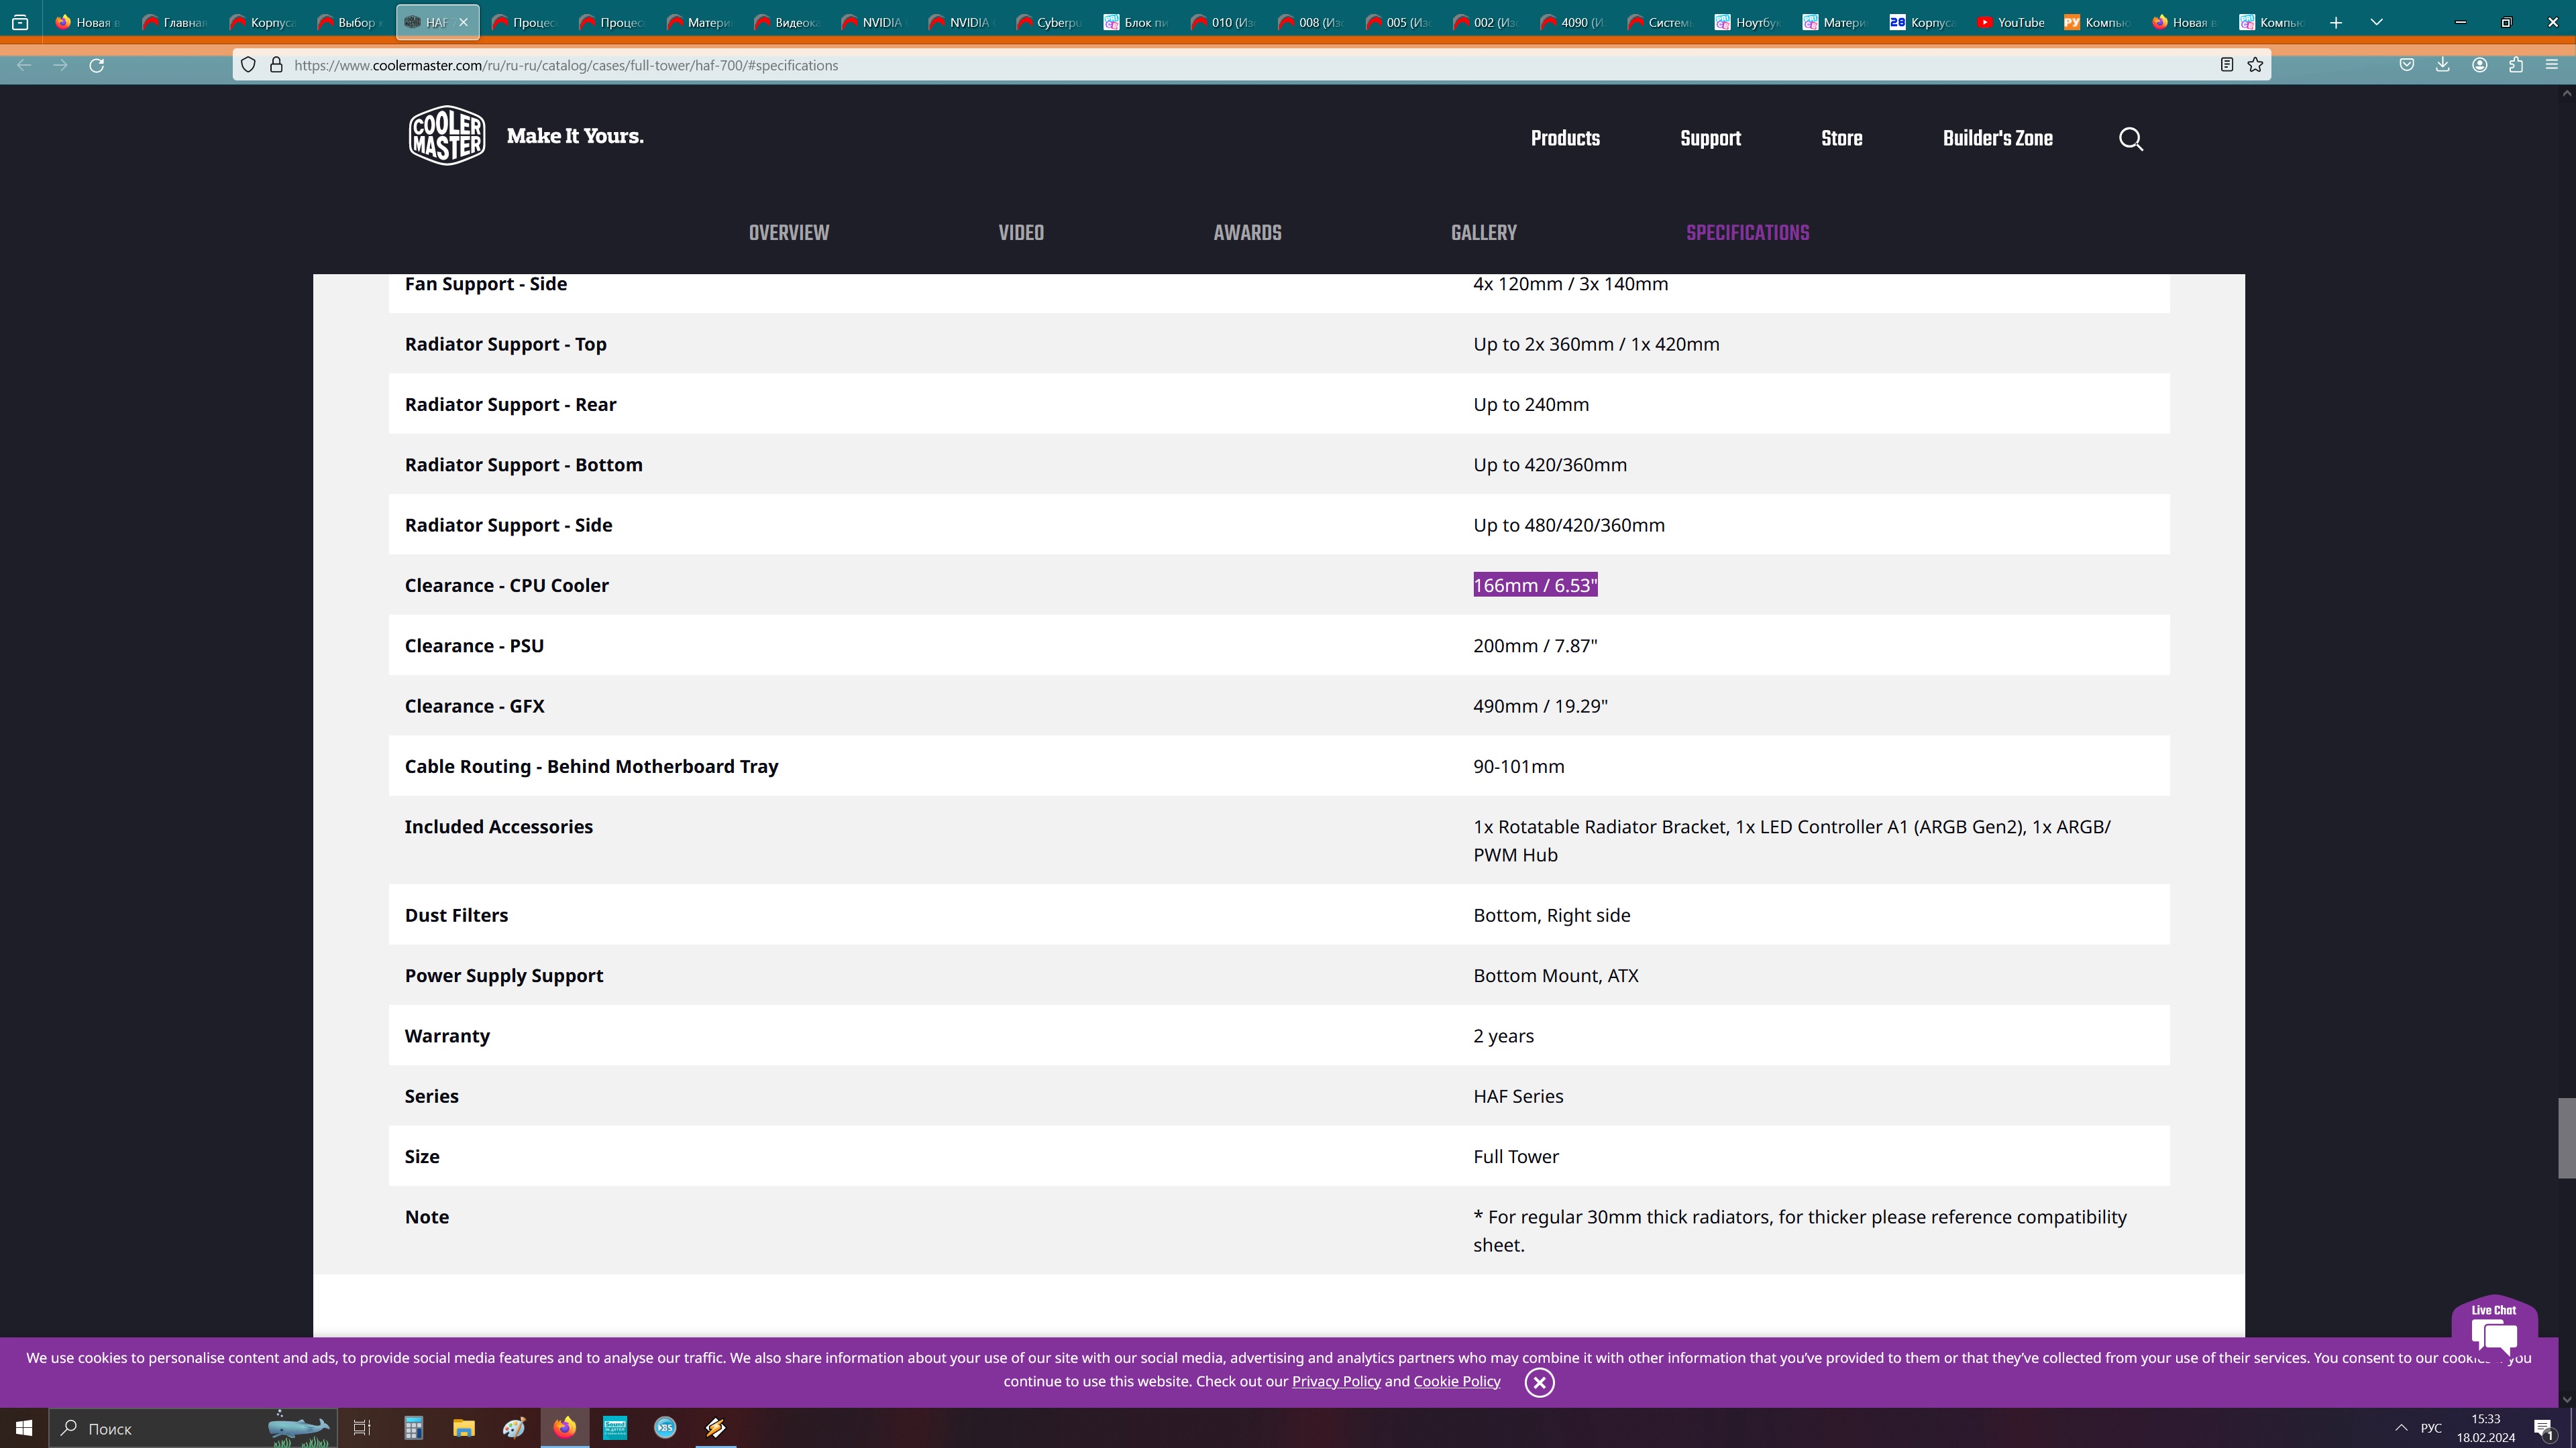Screen dimensions: 2576x1448
Task: Toggle reader view icon in address bar
Action: (x=2226, y=65)
